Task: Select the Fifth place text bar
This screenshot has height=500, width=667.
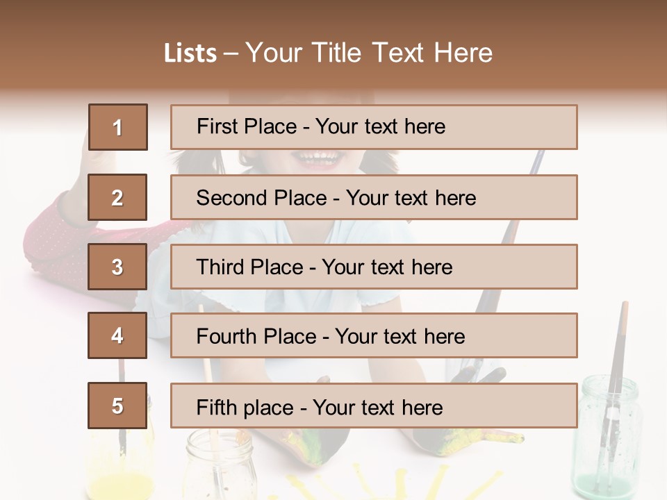Action: [374, 406]
